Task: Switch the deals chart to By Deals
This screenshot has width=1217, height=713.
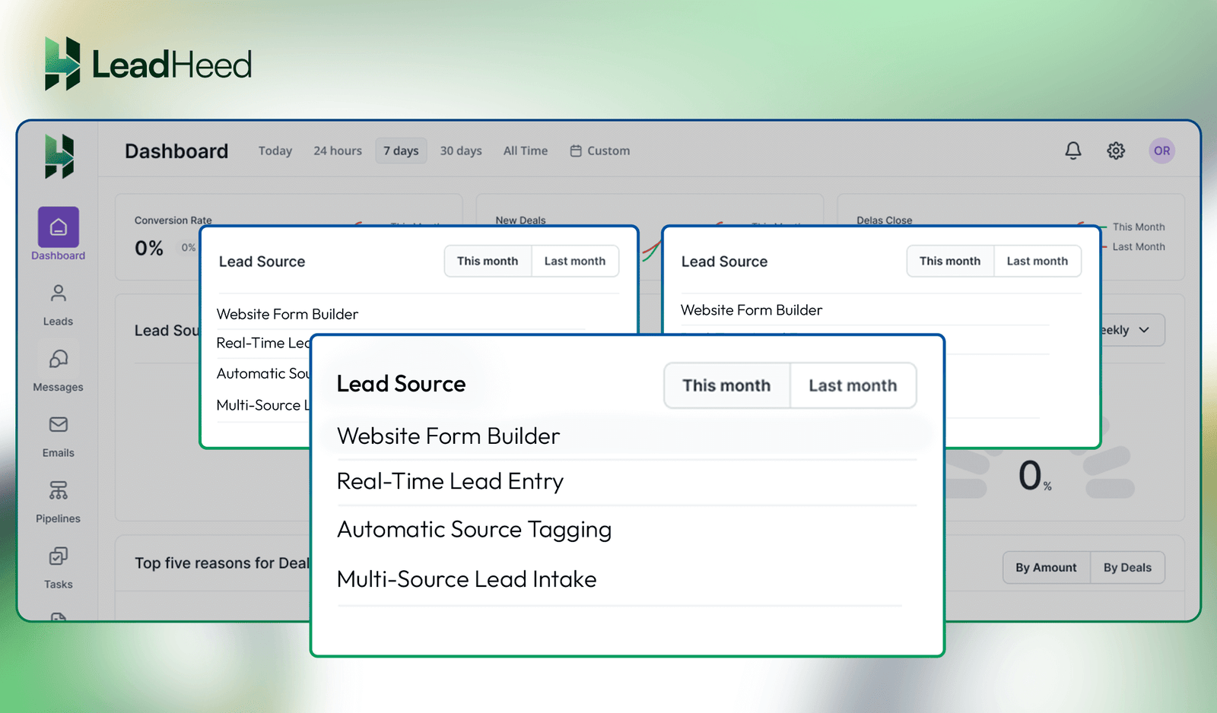Action: pyautogui.click(x=1127, y=567)
